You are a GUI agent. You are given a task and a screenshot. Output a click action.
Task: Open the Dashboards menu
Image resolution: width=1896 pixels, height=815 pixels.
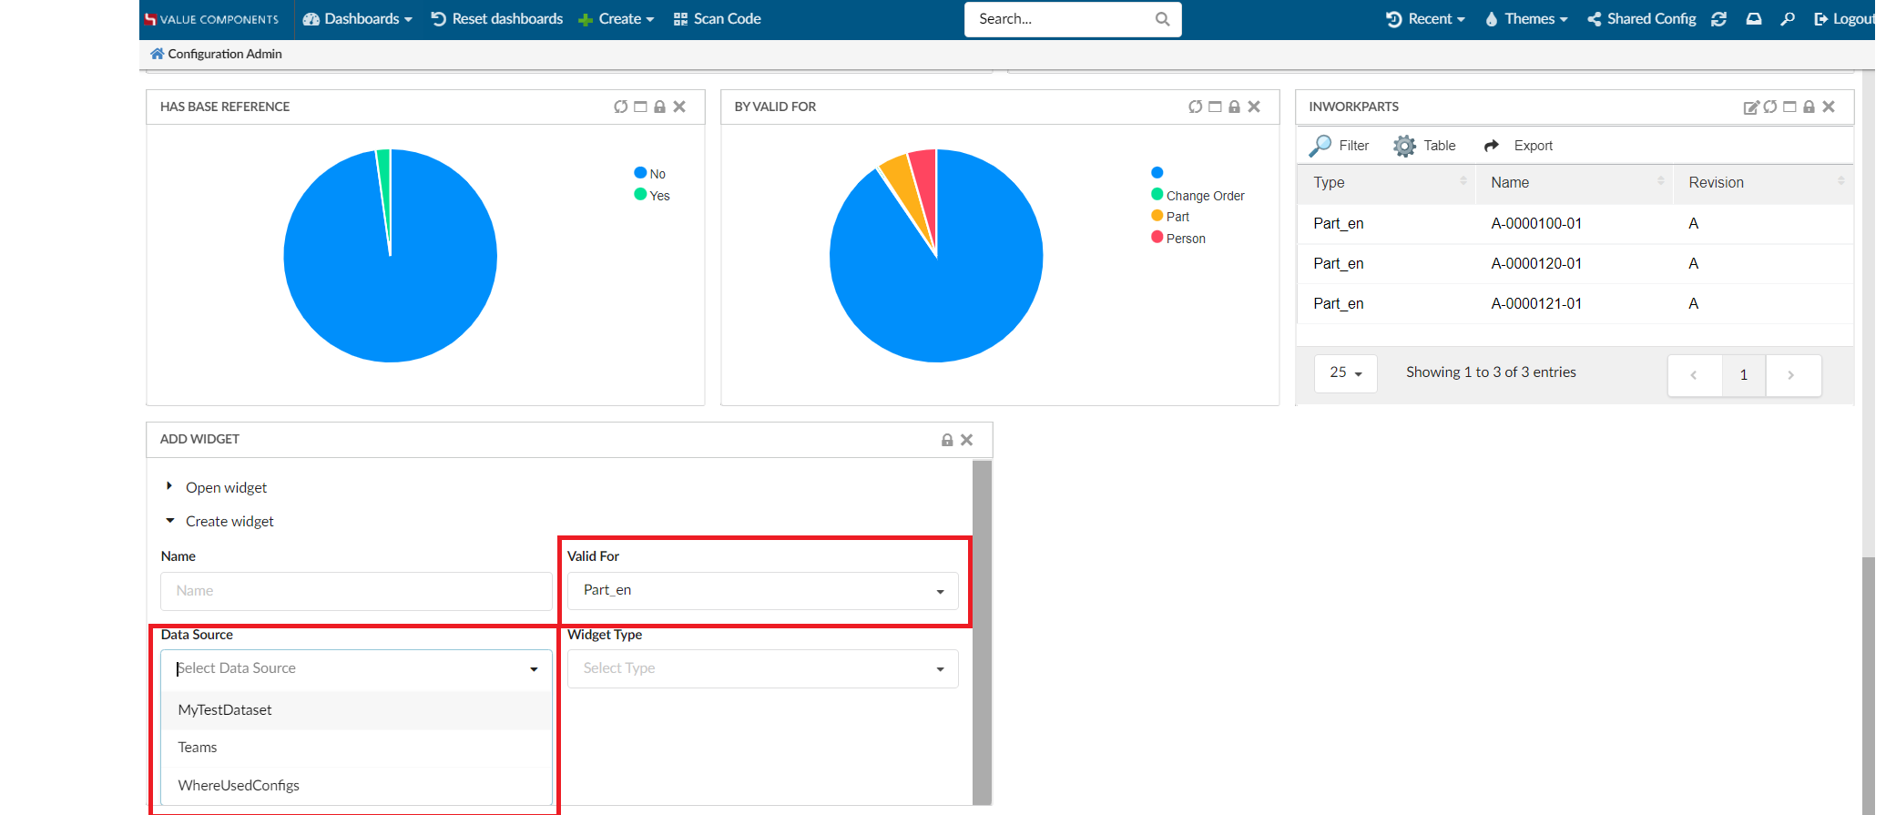(358, 19)
